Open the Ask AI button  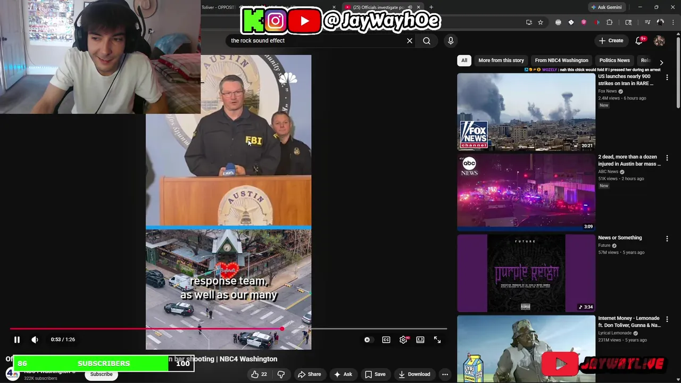click(x=343, y=374)
